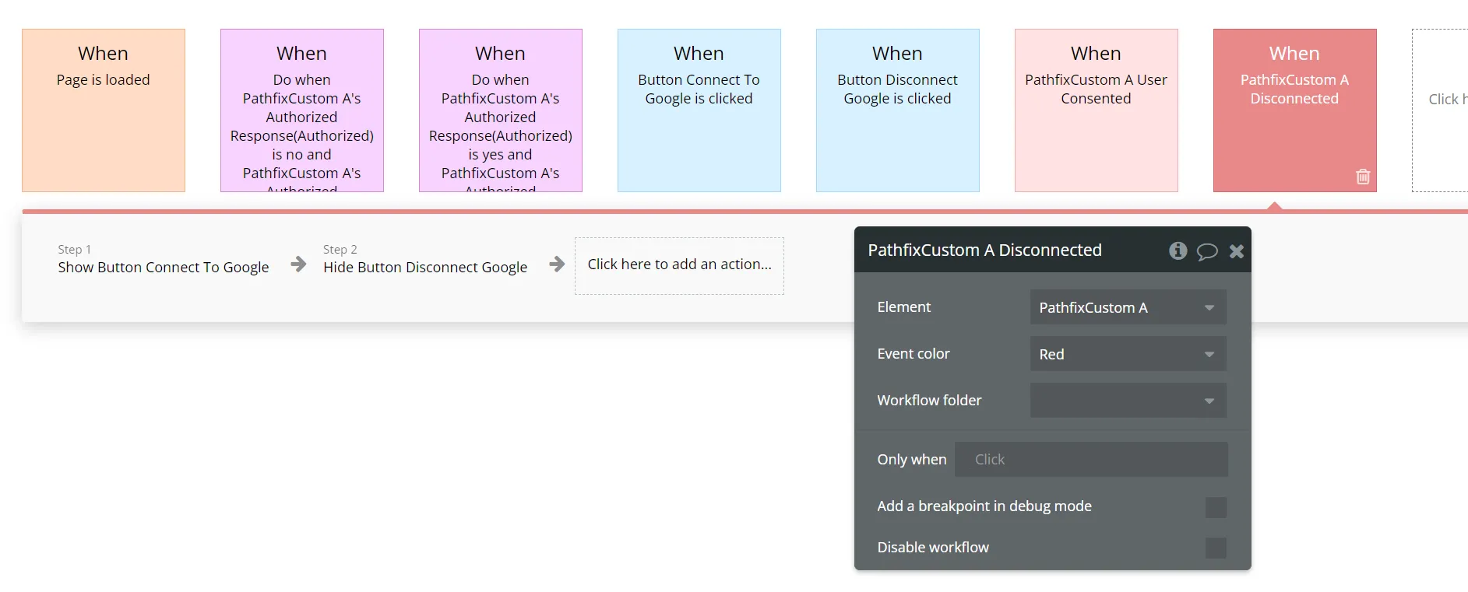Viewport: 1468px width, 592px height.
Task: Add a new event using the dashed box
Action: pyautogui.click(x=1441, y=110)
